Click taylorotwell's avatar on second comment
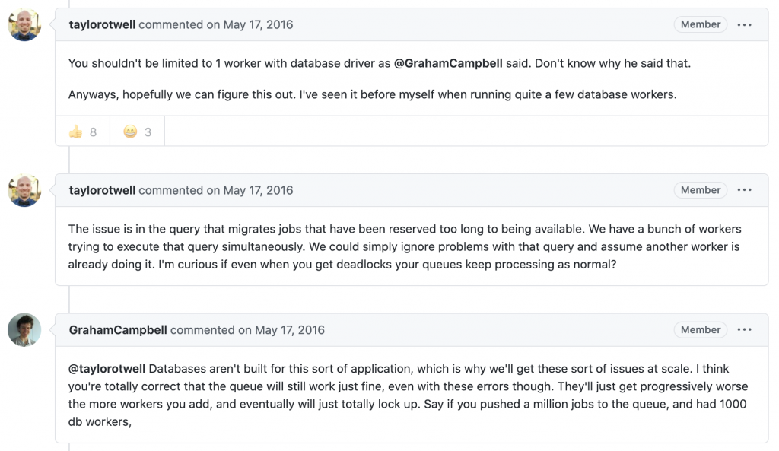Image resolution: width=779 pixels, height=451 pixels. pyautogui.click(x=24, y=190)
